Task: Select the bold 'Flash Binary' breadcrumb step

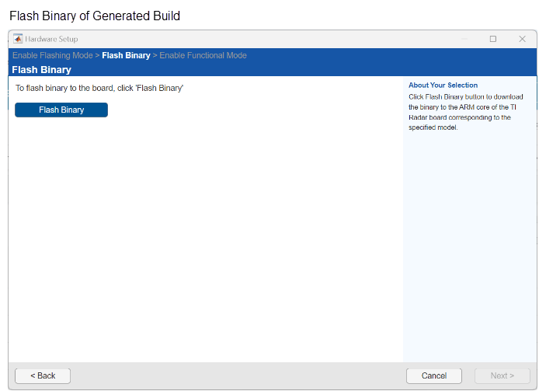Action: 126,56
